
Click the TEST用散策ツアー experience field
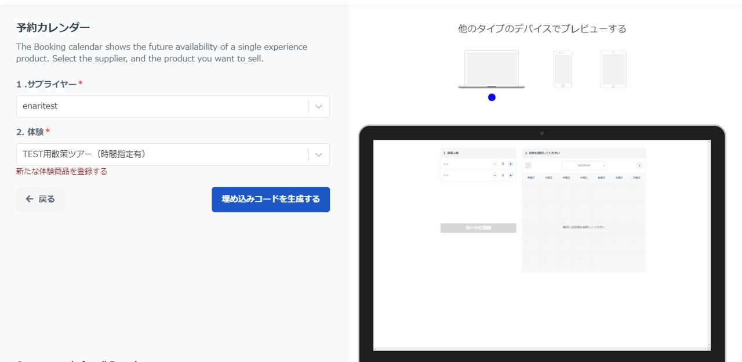click(x=162, y=155)
